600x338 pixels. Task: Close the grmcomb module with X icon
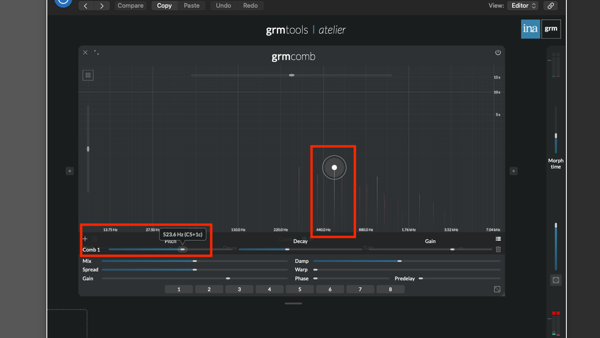click(x=85, y=53)
